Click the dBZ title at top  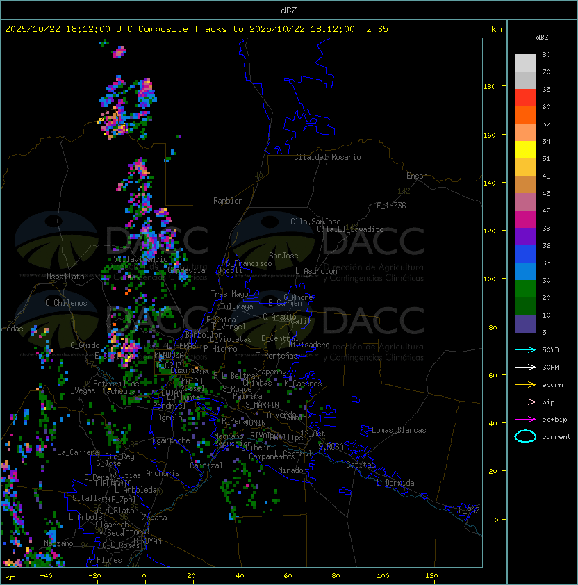click(289, 10)
